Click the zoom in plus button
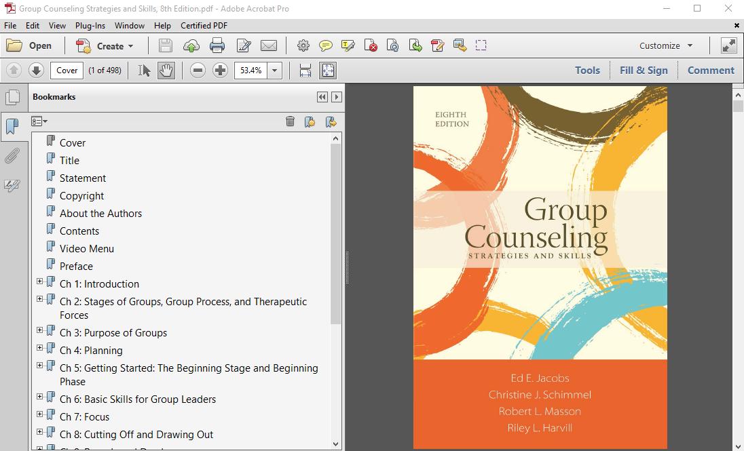Image resolution: width=744 pixels, height=451 pixels. pos(220,71)
